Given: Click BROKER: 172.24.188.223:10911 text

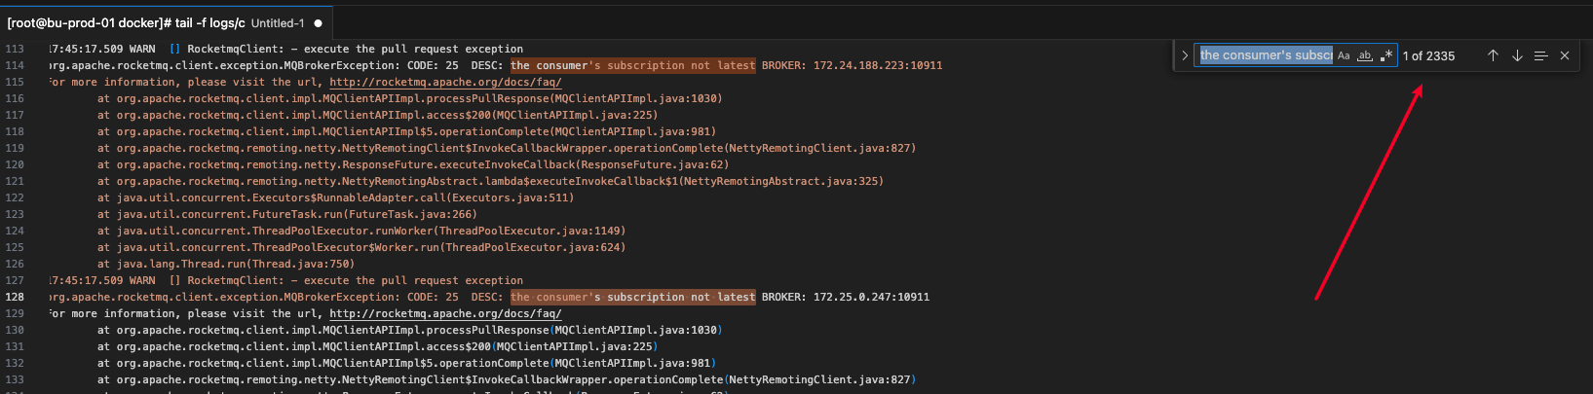Looking at the screenshot, I should 852,65.
